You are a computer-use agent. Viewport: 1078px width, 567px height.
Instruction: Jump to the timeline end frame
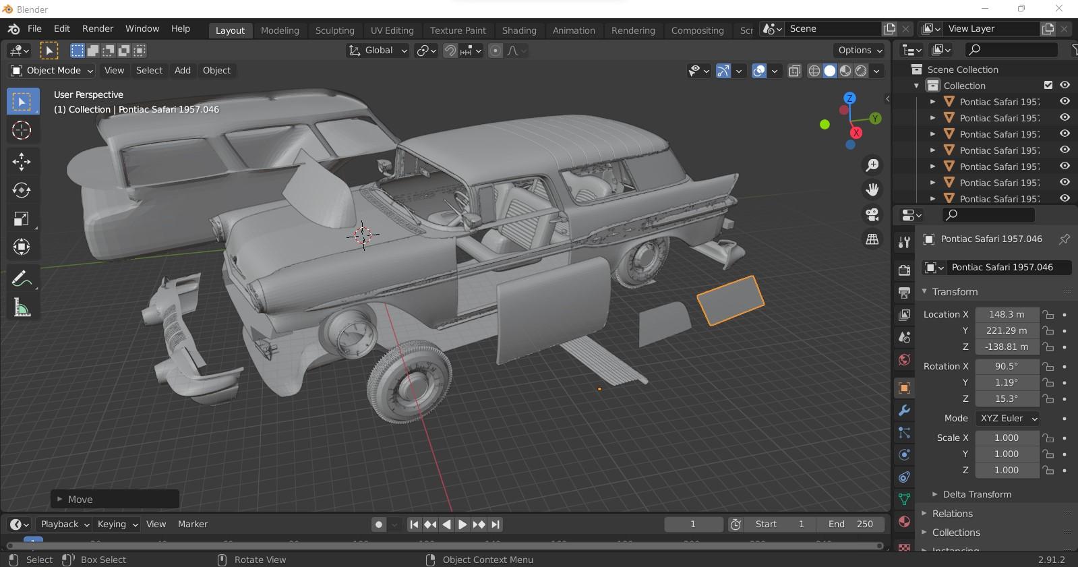coord(496,525)
